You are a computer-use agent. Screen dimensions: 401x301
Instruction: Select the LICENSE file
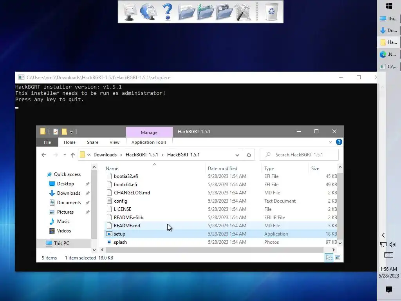coord(221,209)
